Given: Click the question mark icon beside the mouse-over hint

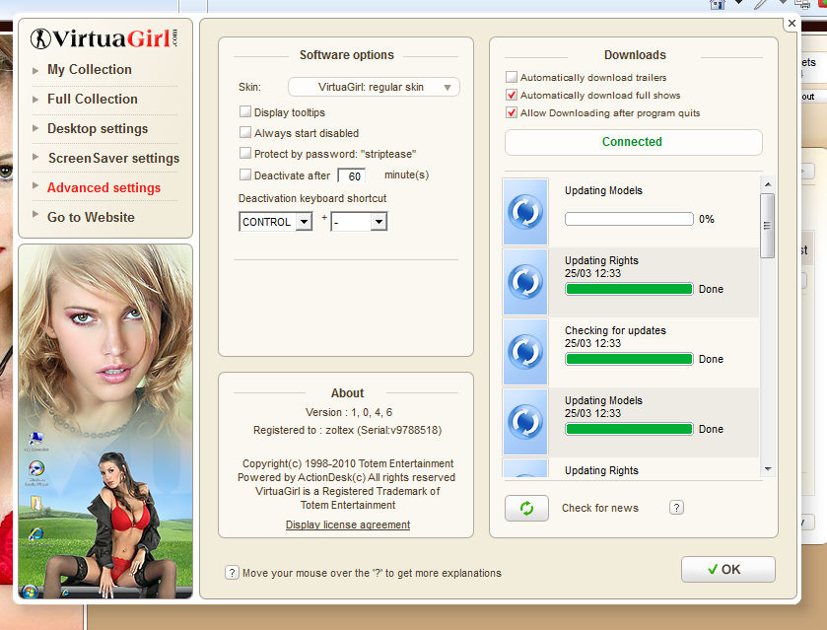Looking at the screenshot, I should coord(232,573).
